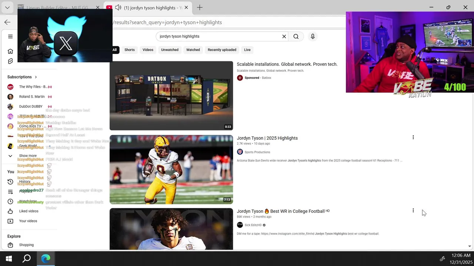The image size is (474, 266).
Task: Play Jordyn Tyson 2025 Highlights thumbnail
Action: pos(171,170)
